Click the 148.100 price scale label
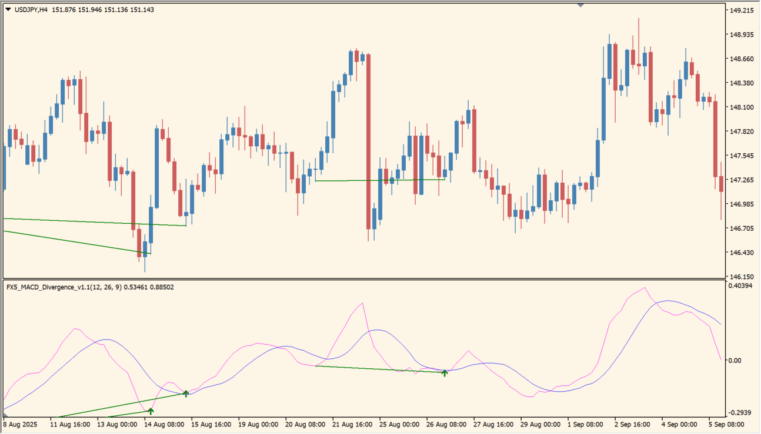The width and height of the screenshot is (761, 434). pos(742,107)
